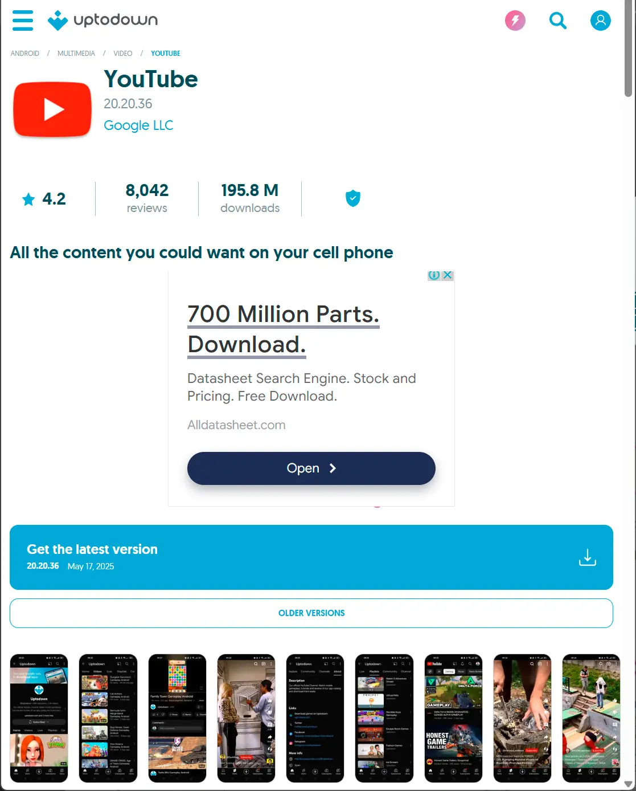636x791 pixels.
Task: Open the second screenshot with video list
Action: (x=108, y=718)
